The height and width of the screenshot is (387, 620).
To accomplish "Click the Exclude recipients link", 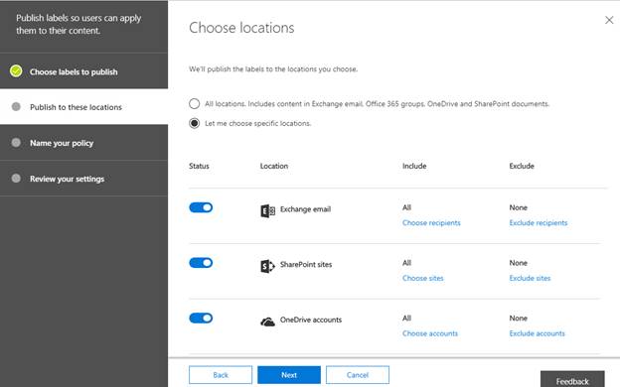I will coord(539,222).
